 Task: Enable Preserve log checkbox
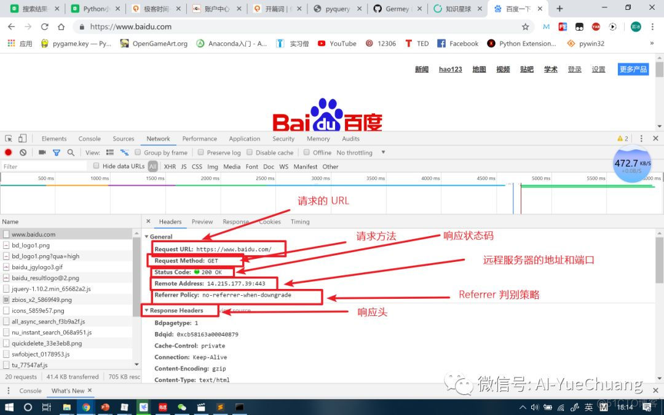click(200, 152)
